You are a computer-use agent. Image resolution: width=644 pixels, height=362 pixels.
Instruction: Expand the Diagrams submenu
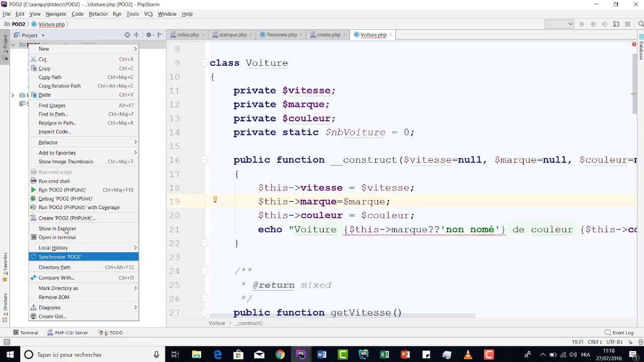(84, 307)
